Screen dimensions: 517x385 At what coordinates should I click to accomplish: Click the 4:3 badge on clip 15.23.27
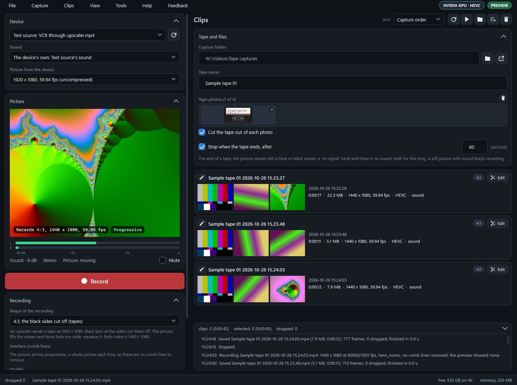(479, 177)
